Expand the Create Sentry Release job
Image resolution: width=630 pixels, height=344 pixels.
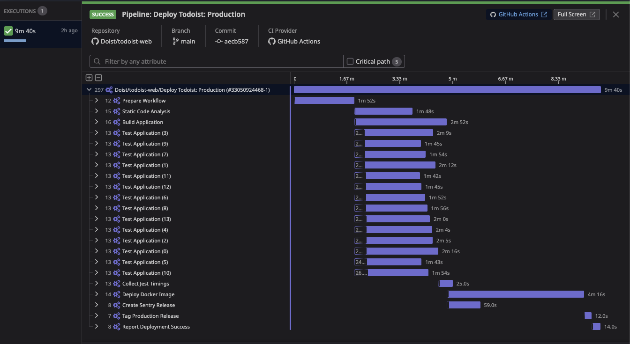pyautogui.click(x=97, y=305)
